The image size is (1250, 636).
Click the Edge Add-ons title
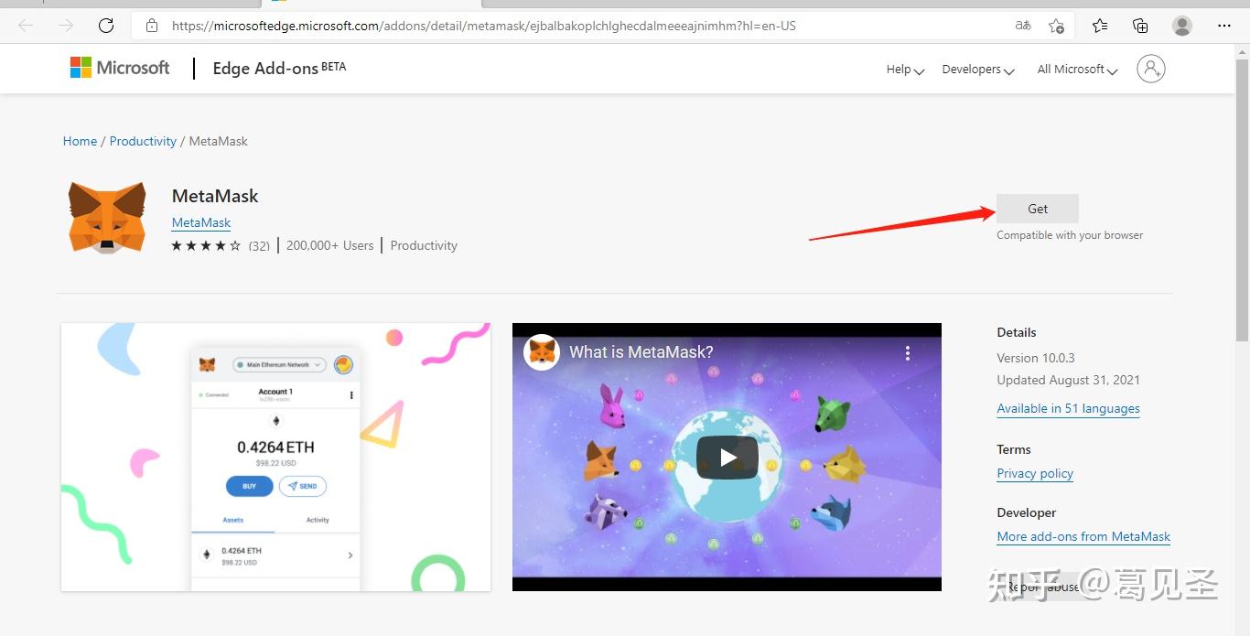click(x=279, y=68)
